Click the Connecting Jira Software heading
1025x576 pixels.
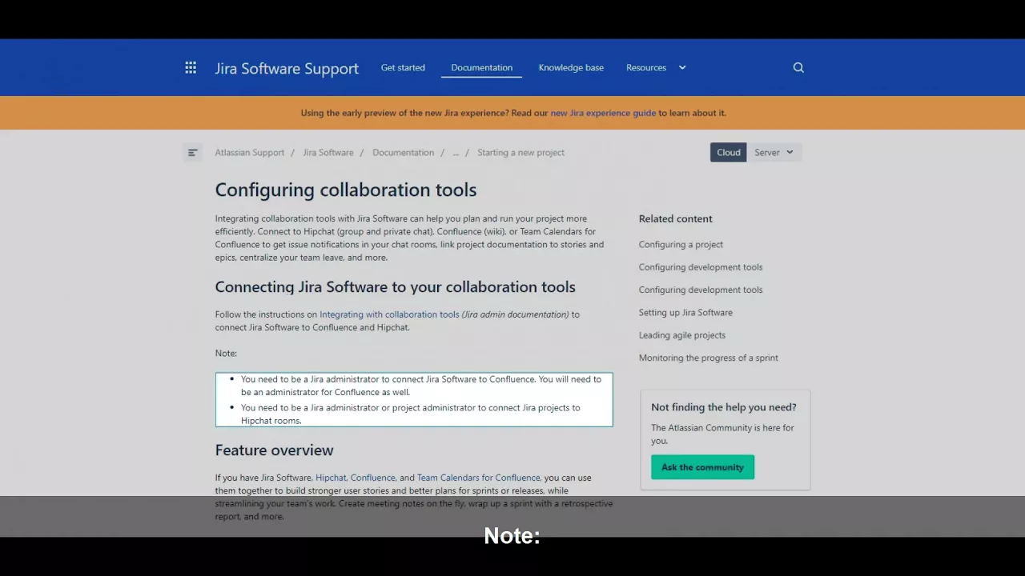tap(395, 287)
